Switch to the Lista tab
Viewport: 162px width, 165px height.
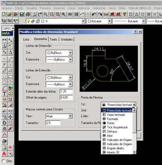(26, 40)
